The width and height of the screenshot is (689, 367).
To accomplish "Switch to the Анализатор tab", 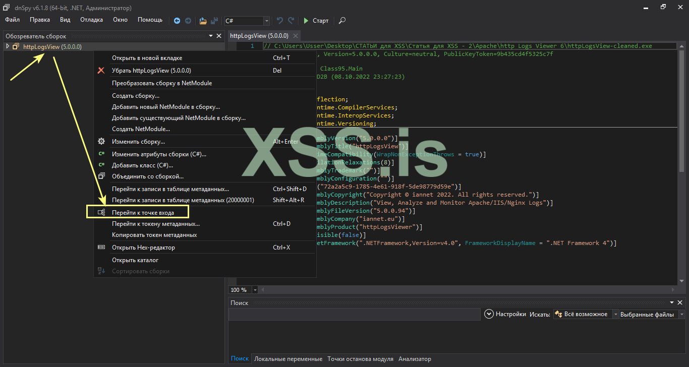I will click(x=415, y=359).
